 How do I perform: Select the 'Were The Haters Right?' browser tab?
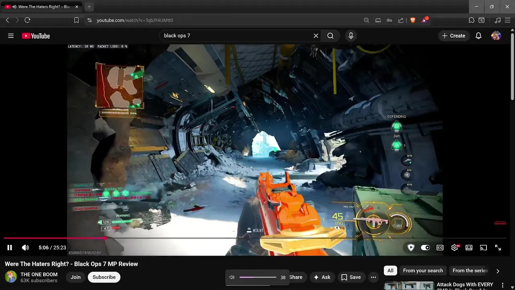[42, 7]
